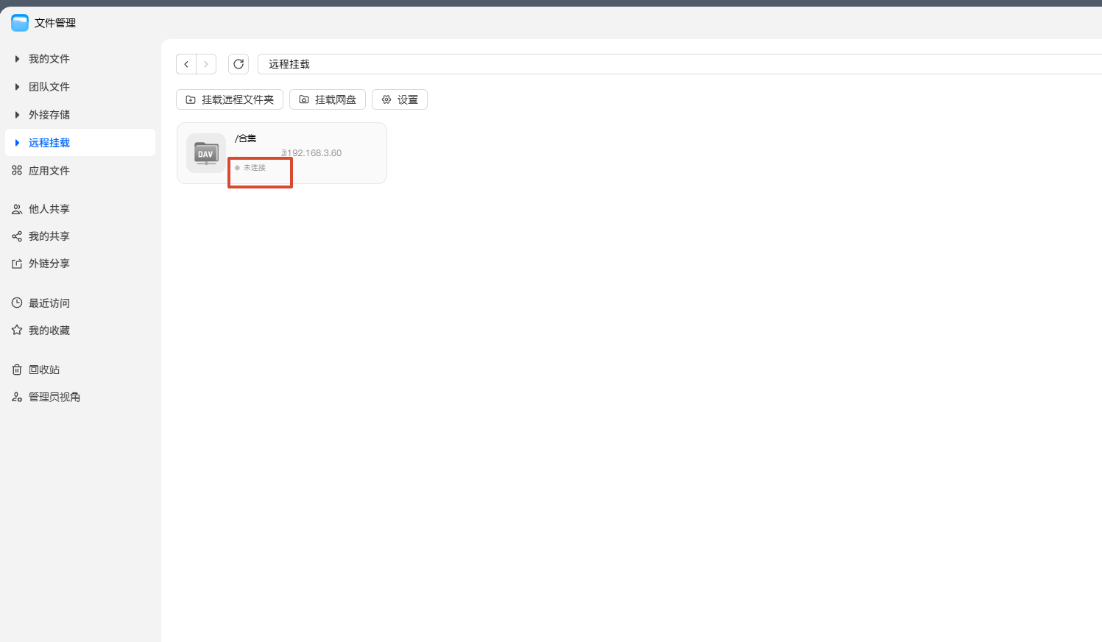The image size is (1102, 642).
Task: Click 挂载远程文件夹 button
Action: click(230, 99)
